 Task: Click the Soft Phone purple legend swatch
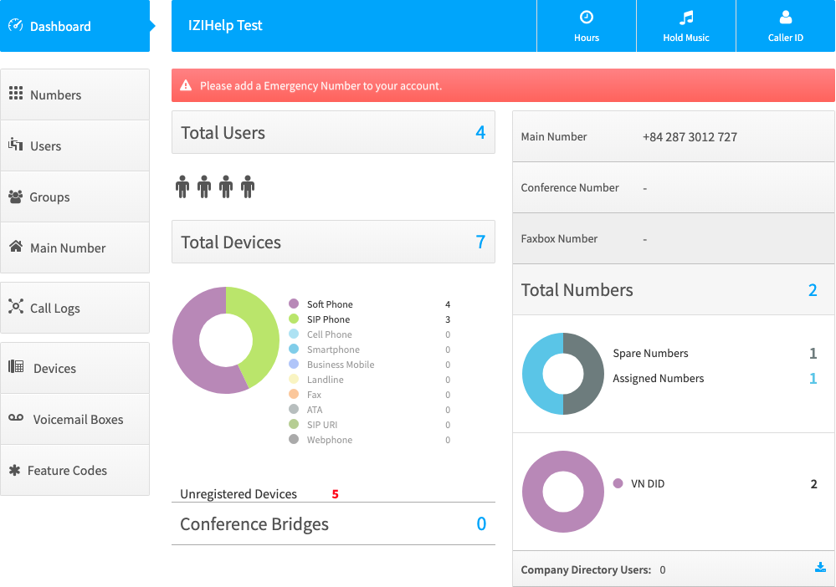tap(294, 304)
